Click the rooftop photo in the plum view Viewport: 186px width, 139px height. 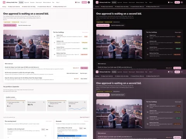click(x=119, y=114)
